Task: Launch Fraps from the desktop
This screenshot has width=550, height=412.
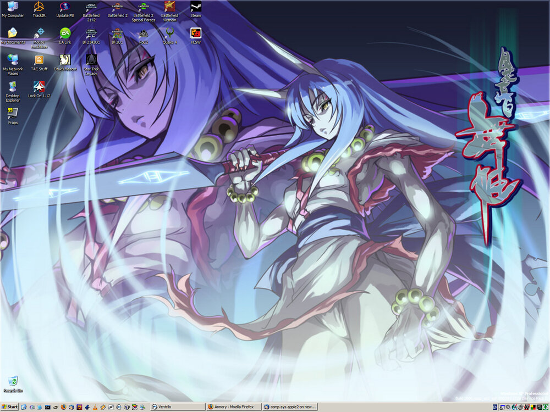Action: (12, 114)
